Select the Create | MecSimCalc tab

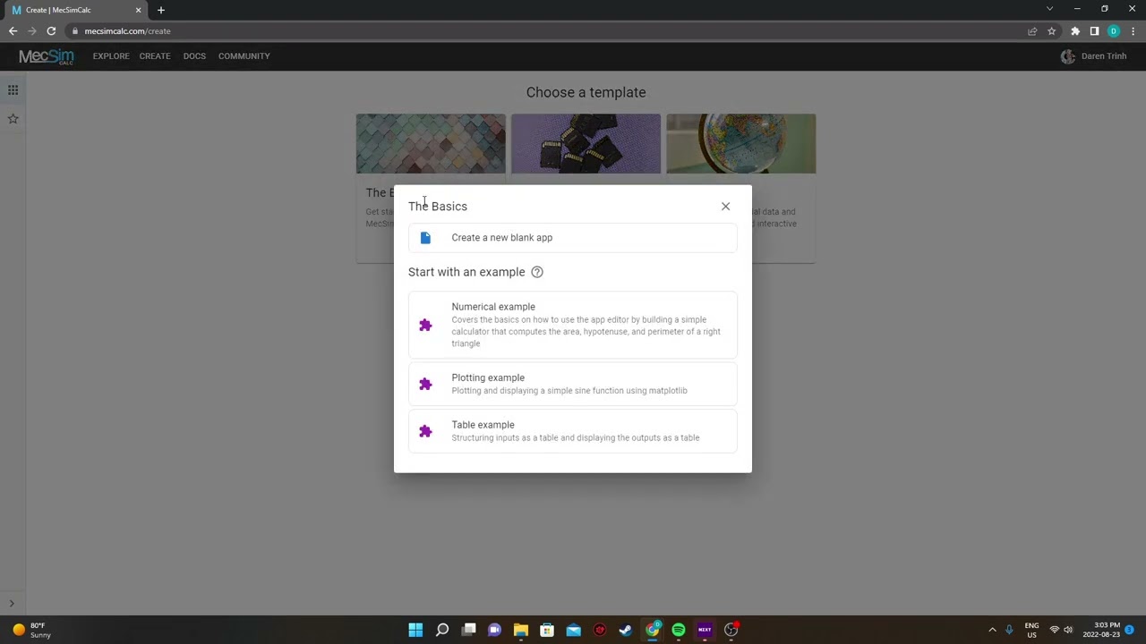point(76,11)
